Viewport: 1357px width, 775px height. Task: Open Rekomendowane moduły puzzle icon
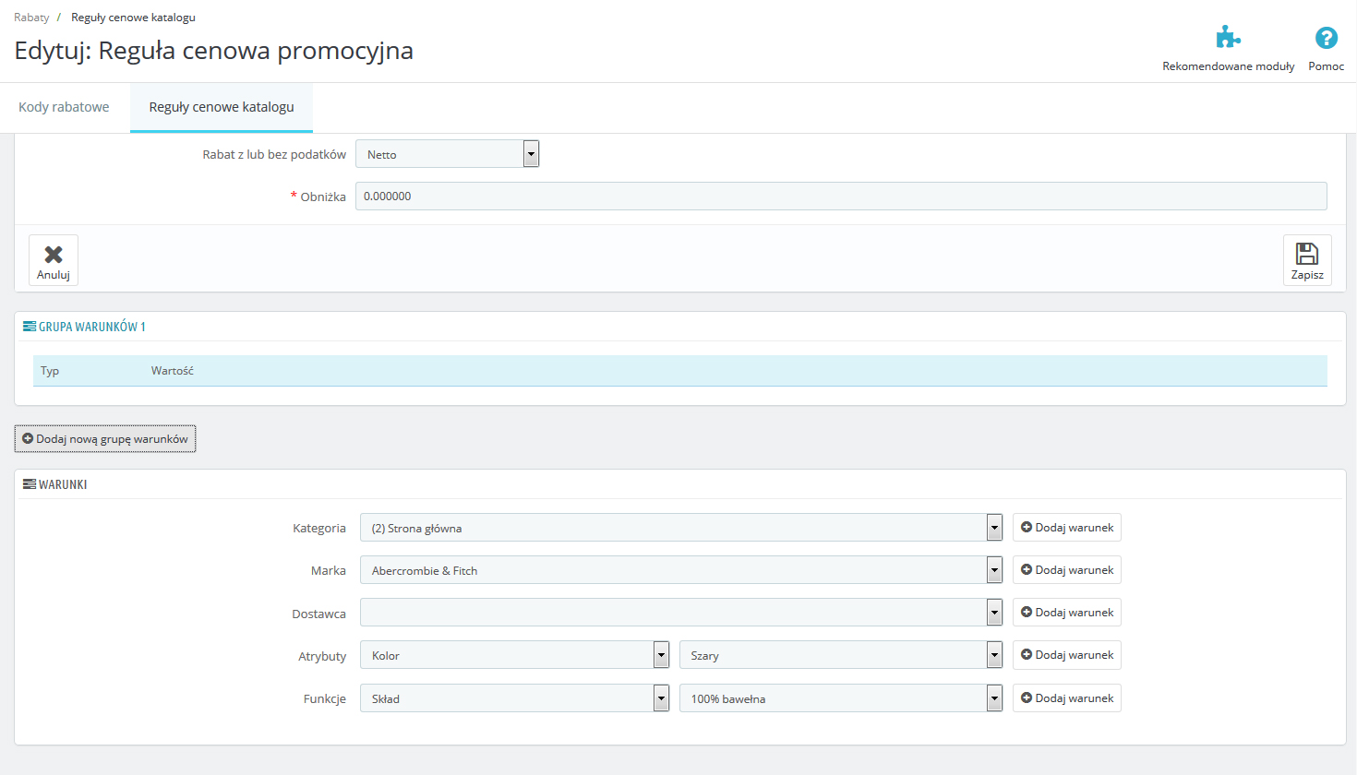(1228, 38)
